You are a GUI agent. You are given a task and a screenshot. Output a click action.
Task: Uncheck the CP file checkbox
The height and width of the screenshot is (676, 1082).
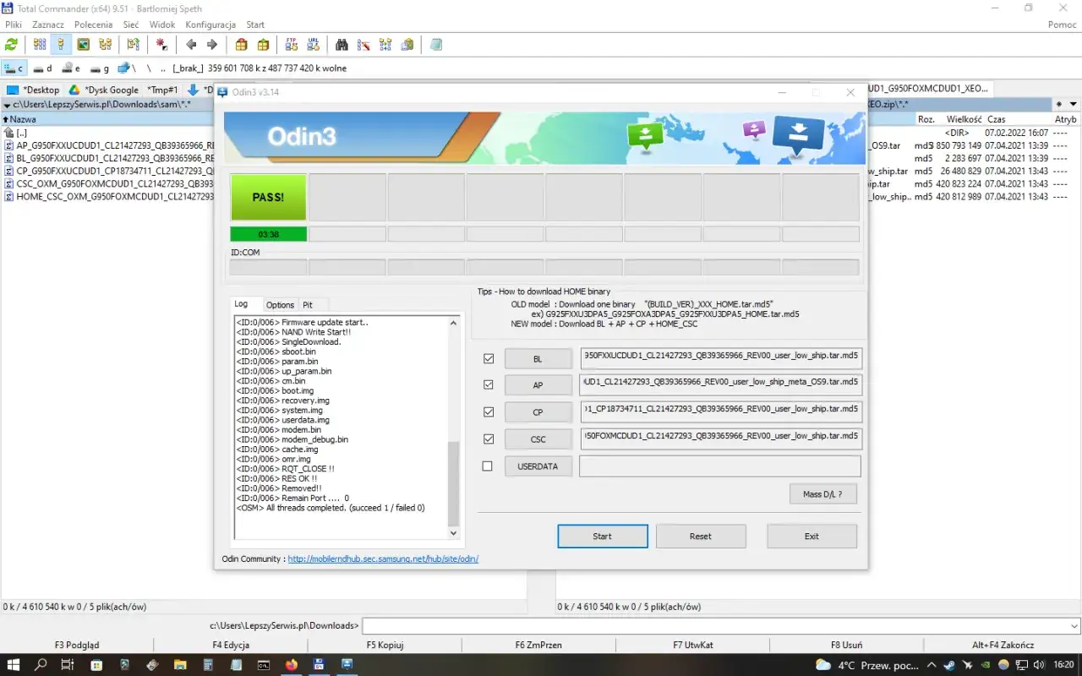[488, 412]
